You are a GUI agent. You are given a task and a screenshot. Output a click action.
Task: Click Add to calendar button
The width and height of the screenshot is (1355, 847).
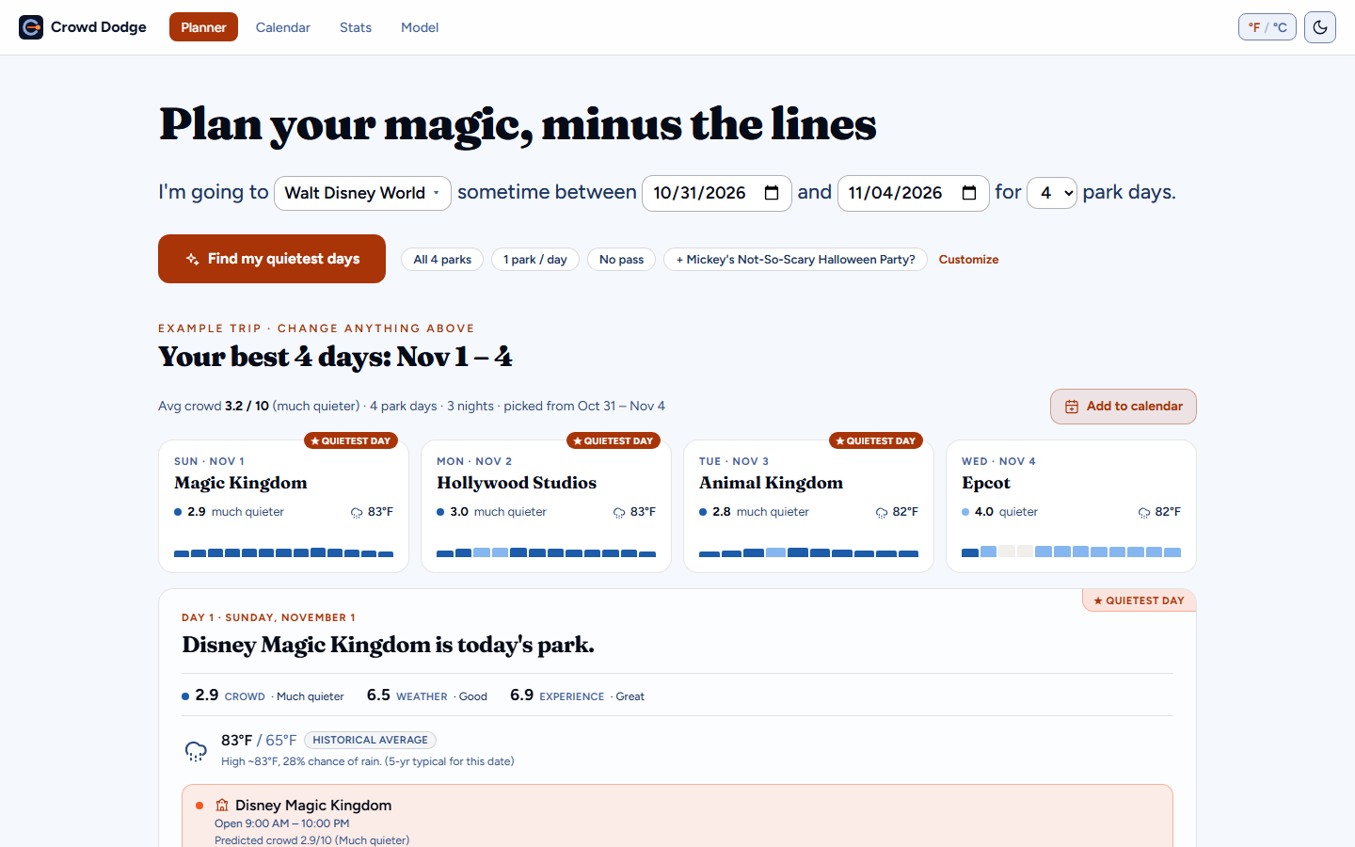coord(1124,407)
